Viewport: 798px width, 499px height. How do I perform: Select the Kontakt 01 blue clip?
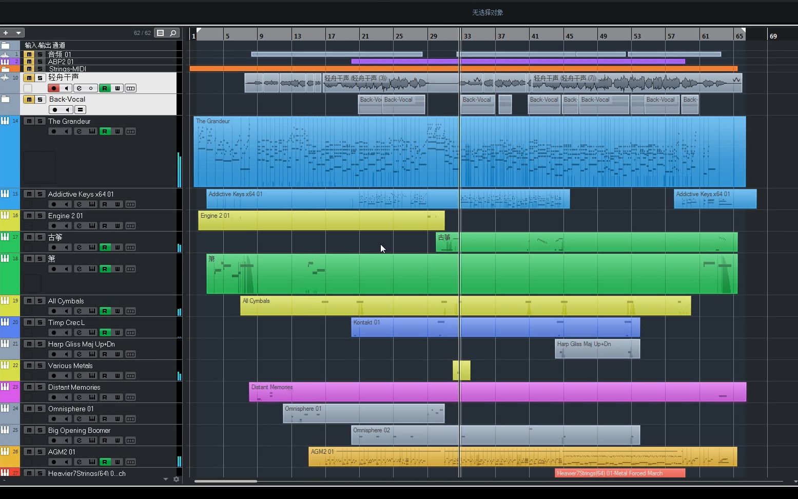[x=495, y=327]
